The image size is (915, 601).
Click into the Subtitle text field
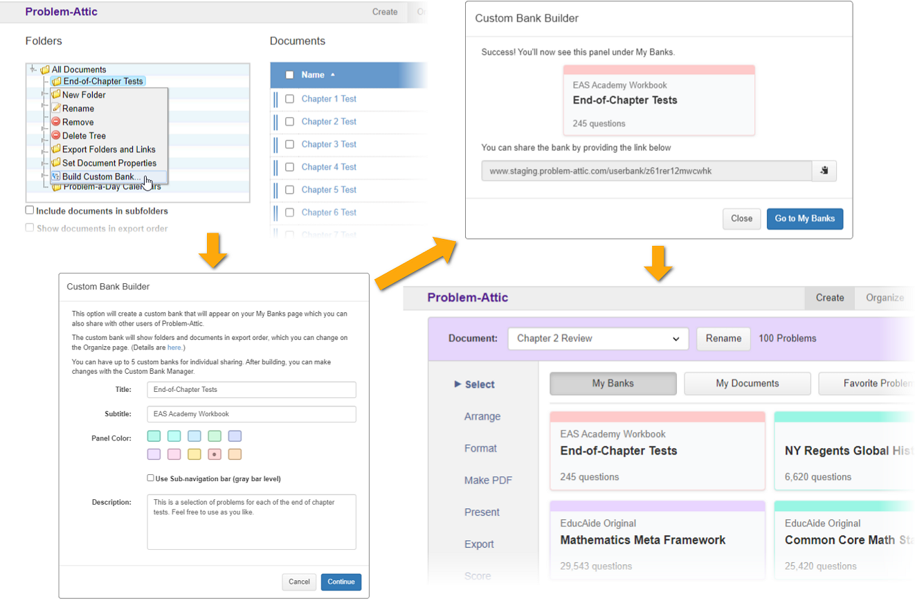251,414
